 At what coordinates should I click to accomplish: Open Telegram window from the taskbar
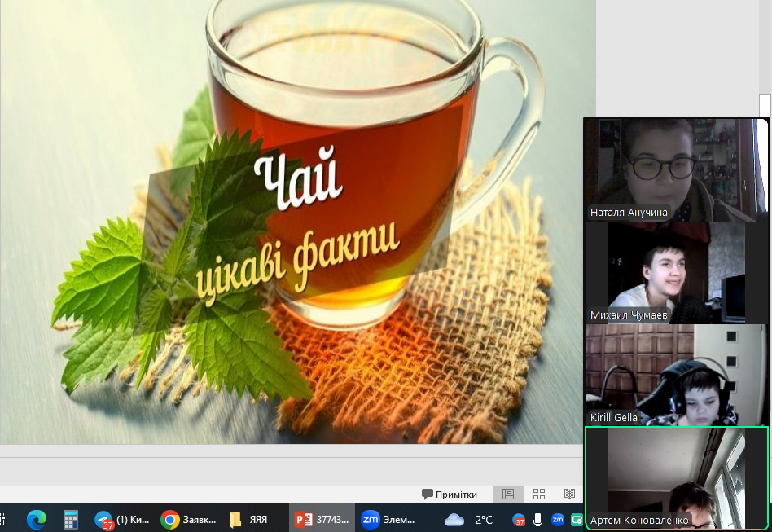(122, 520)
